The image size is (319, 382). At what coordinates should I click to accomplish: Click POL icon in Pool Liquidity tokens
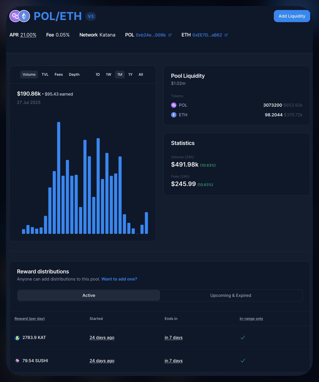click(174, 105)
